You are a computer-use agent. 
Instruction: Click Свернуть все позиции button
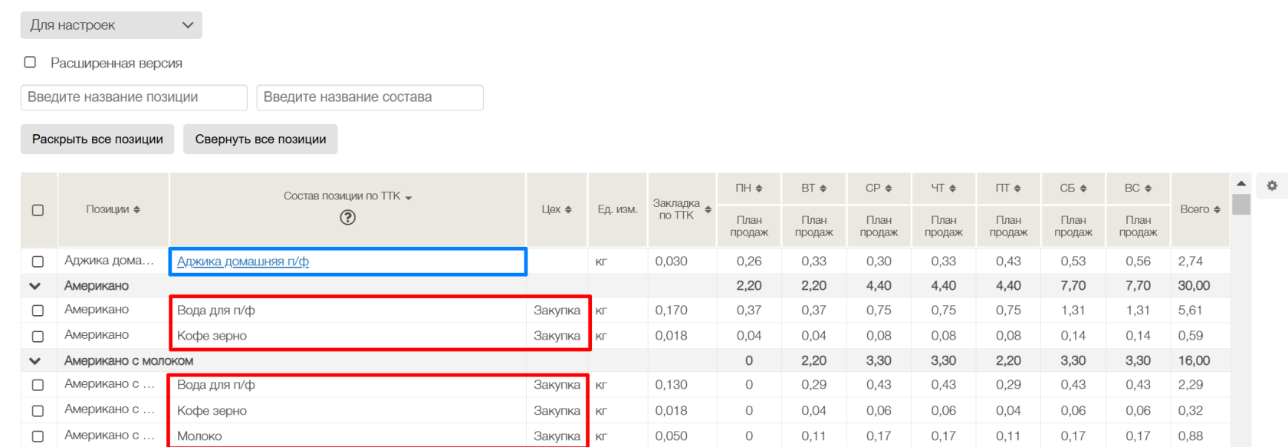(x=260, y=140)
